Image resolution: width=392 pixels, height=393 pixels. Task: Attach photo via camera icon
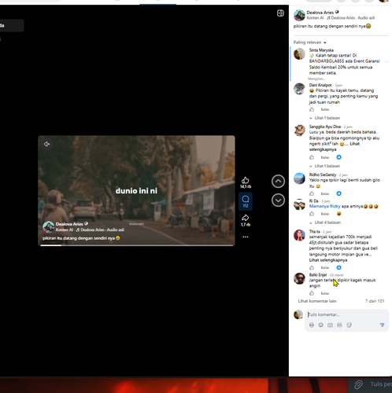pyautogui.click(x=330, y=325)
